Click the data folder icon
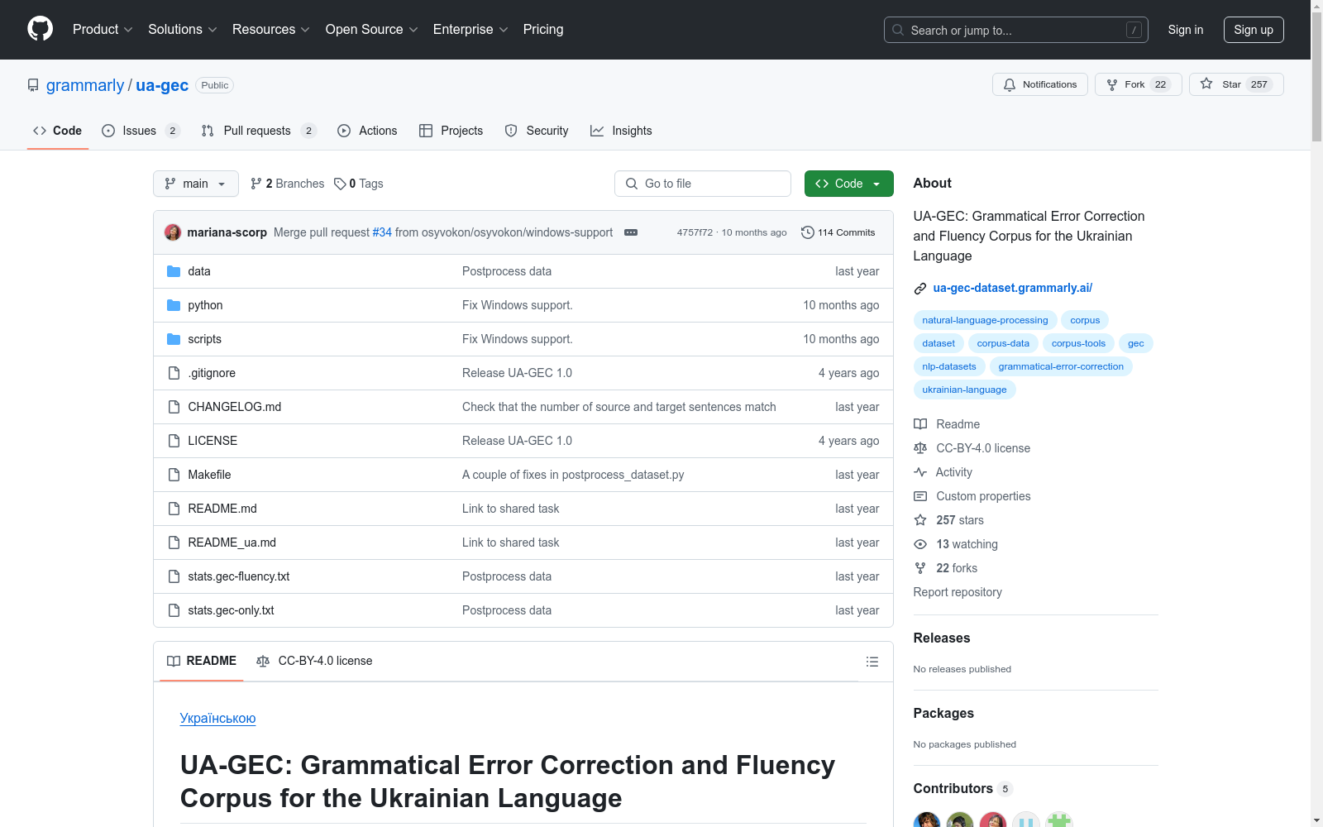 click(x=174, y=271)
